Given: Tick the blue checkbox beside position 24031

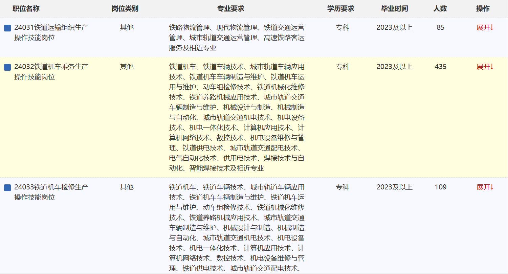Looking at the screenshot, I should (7, 28).
